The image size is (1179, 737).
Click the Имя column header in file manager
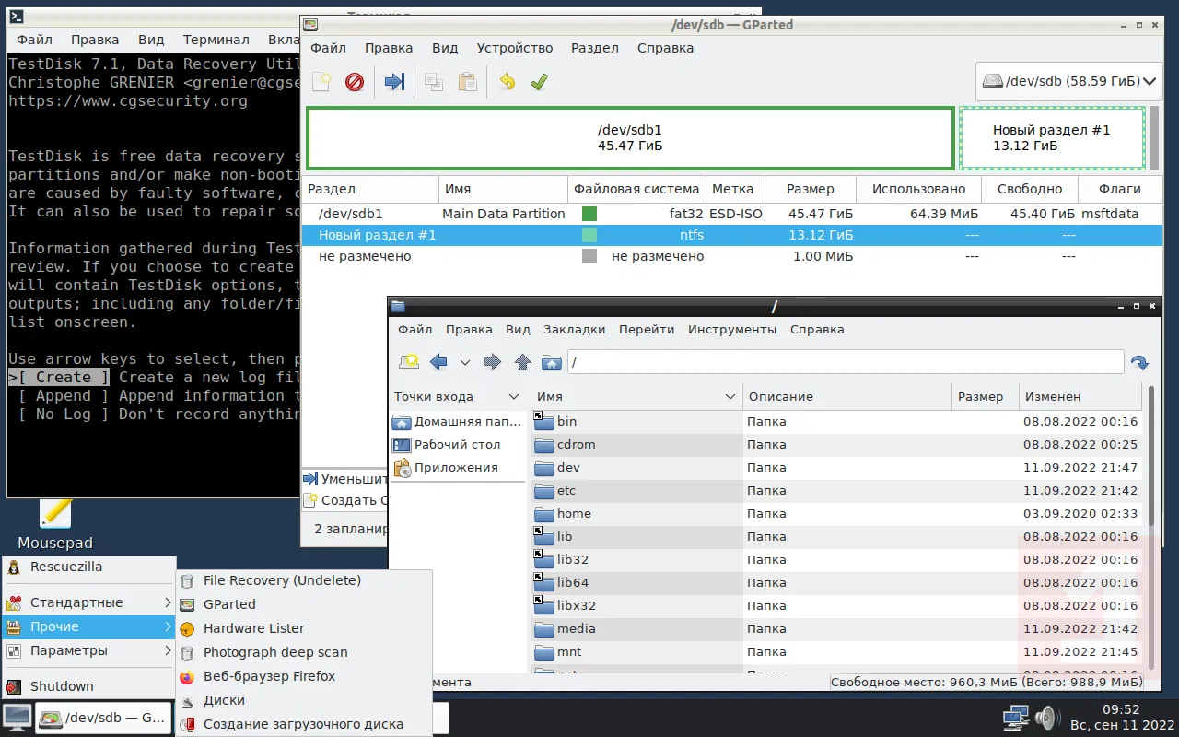tap(636, 397)
